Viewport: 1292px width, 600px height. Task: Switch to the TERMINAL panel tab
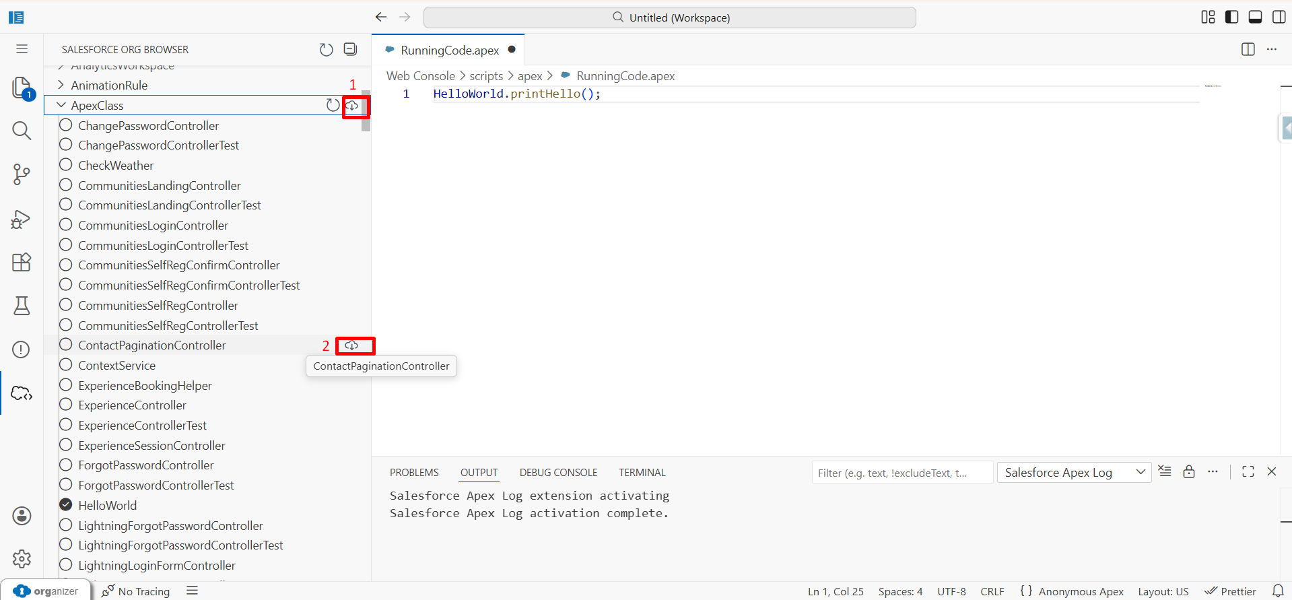[x=642, y=473]
